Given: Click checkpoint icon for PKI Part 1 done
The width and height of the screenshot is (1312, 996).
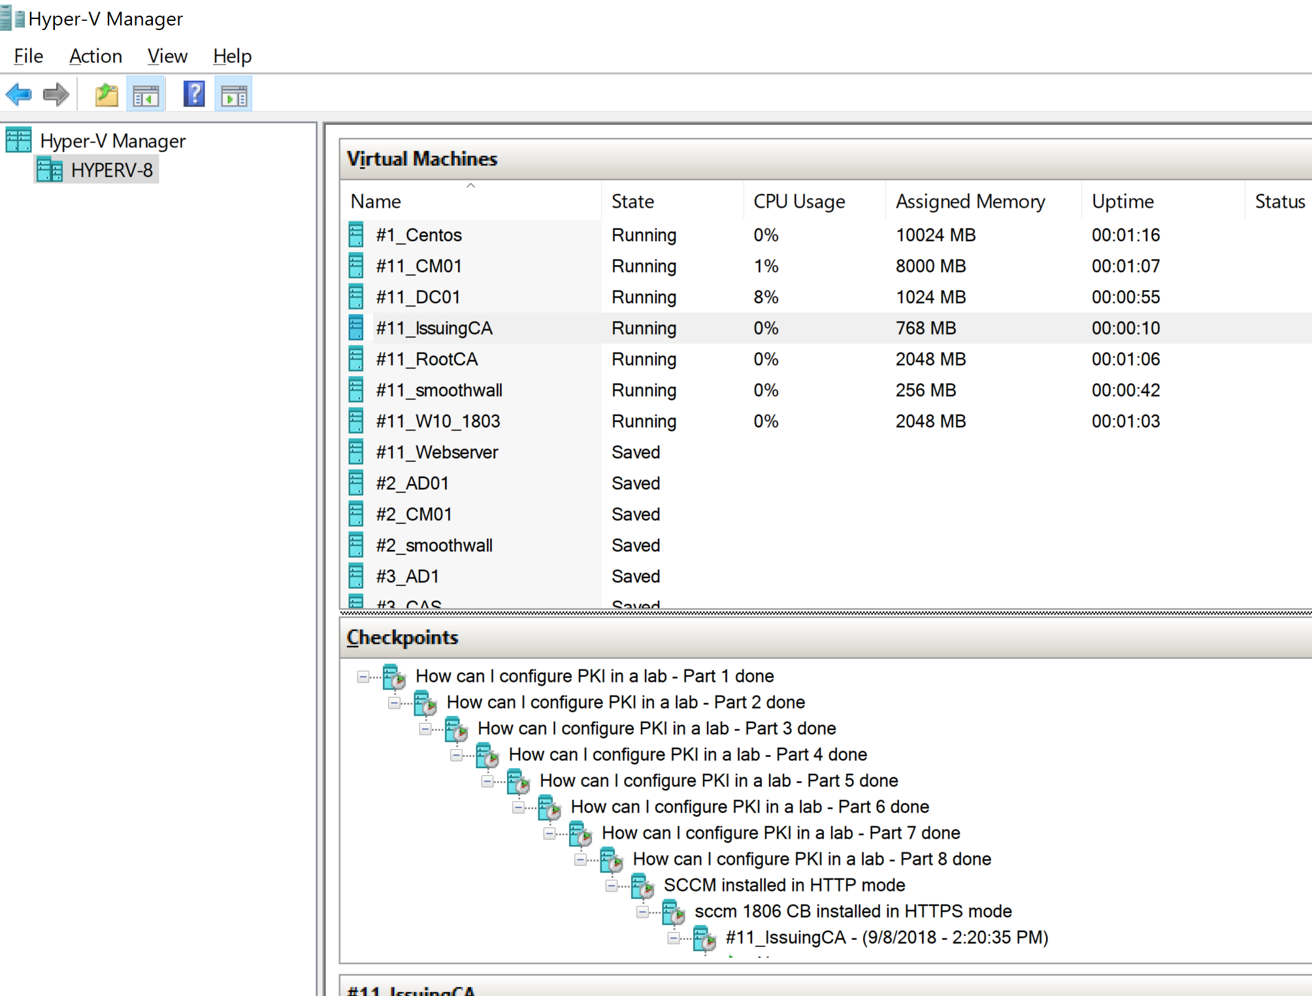Looking at the screenshot, I should pyautogui.click(x=394, y=677).
